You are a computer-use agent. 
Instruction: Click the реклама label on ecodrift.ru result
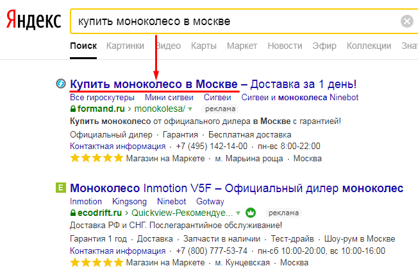click(x=283, y=213)
